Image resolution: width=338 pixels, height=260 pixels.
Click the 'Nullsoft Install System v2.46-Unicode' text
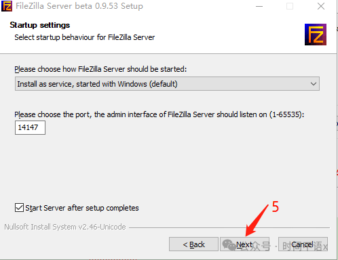coord(65,227)
